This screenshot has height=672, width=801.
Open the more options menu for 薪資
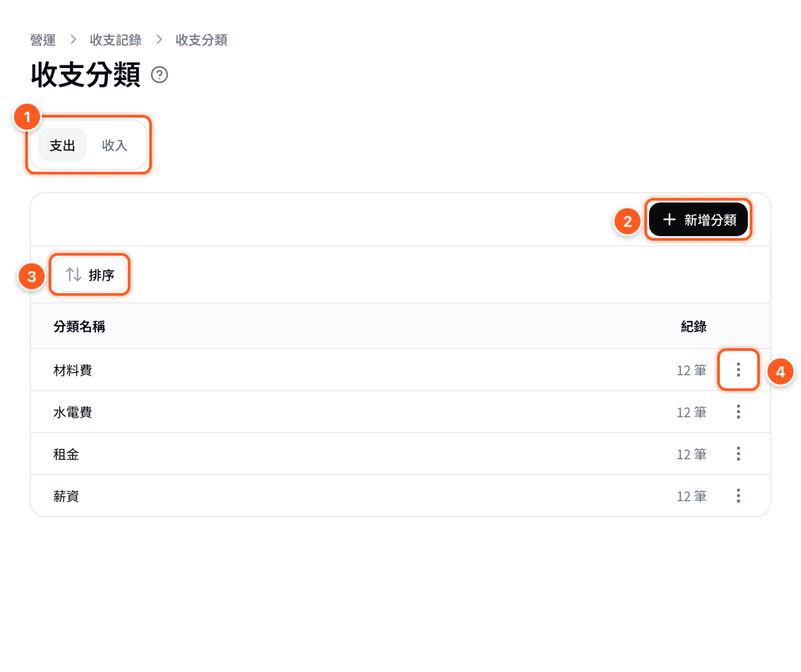pyautogui.click(x=738, y=496)
